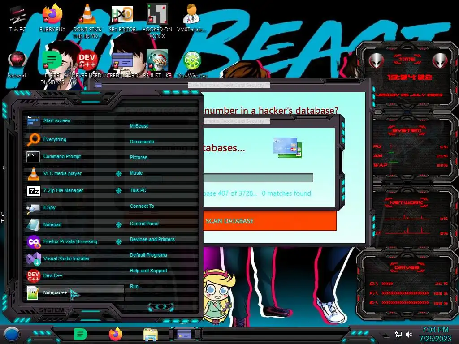Open File Explorer from the taskbar
The height and width of the screenshot is (344, 459).
tap(151, 335)
